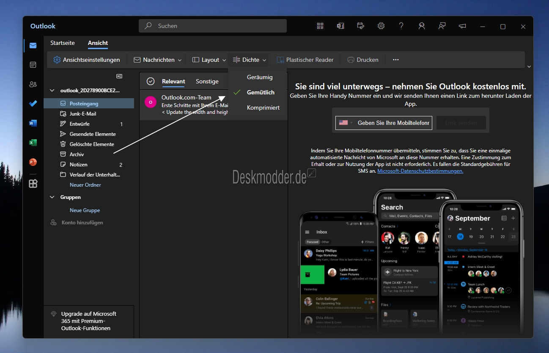The width and height of the screenshot is (549, 353).
Task: Open the Entwürfe folder
Action: (x=89, y=124)
